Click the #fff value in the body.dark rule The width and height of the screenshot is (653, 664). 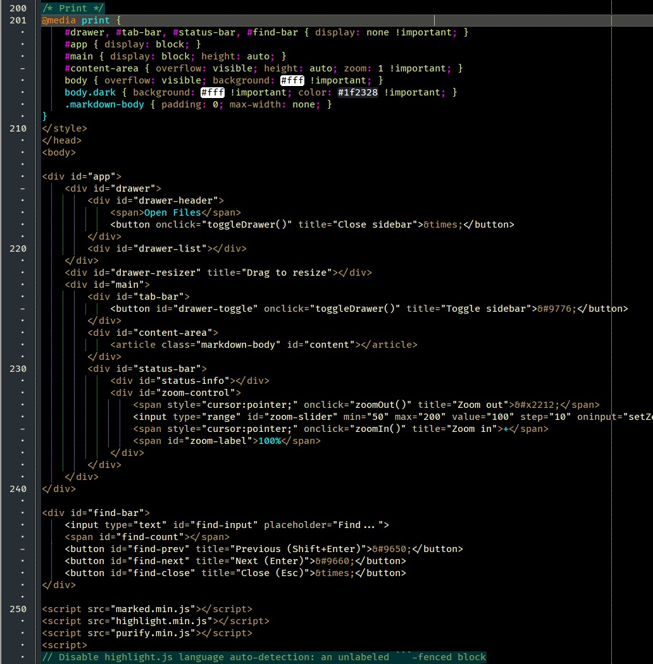click(x=213, y=92)
